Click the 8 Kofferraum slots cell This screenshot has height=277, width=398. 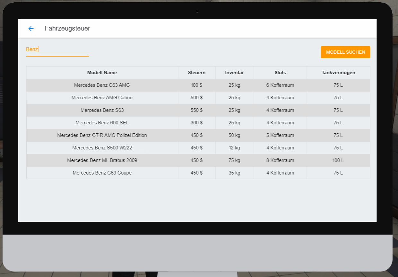coord(280,160)
